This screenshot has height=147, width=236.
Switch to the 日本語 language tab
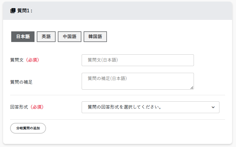tap(23, 37)
